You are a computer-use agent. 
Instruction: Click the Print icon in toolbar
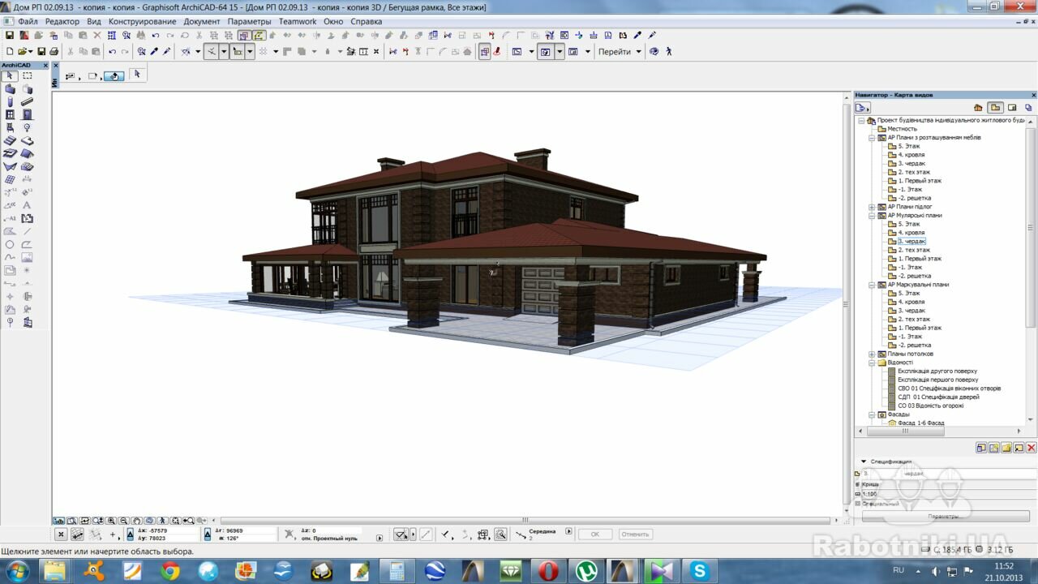tap(54, 51)
